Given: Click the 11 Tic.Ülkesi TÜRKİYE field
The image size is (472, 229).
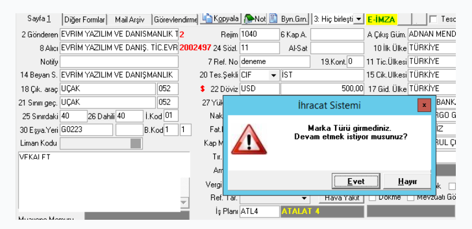Looking at the screenshot, I should click(x=432, y=62).
